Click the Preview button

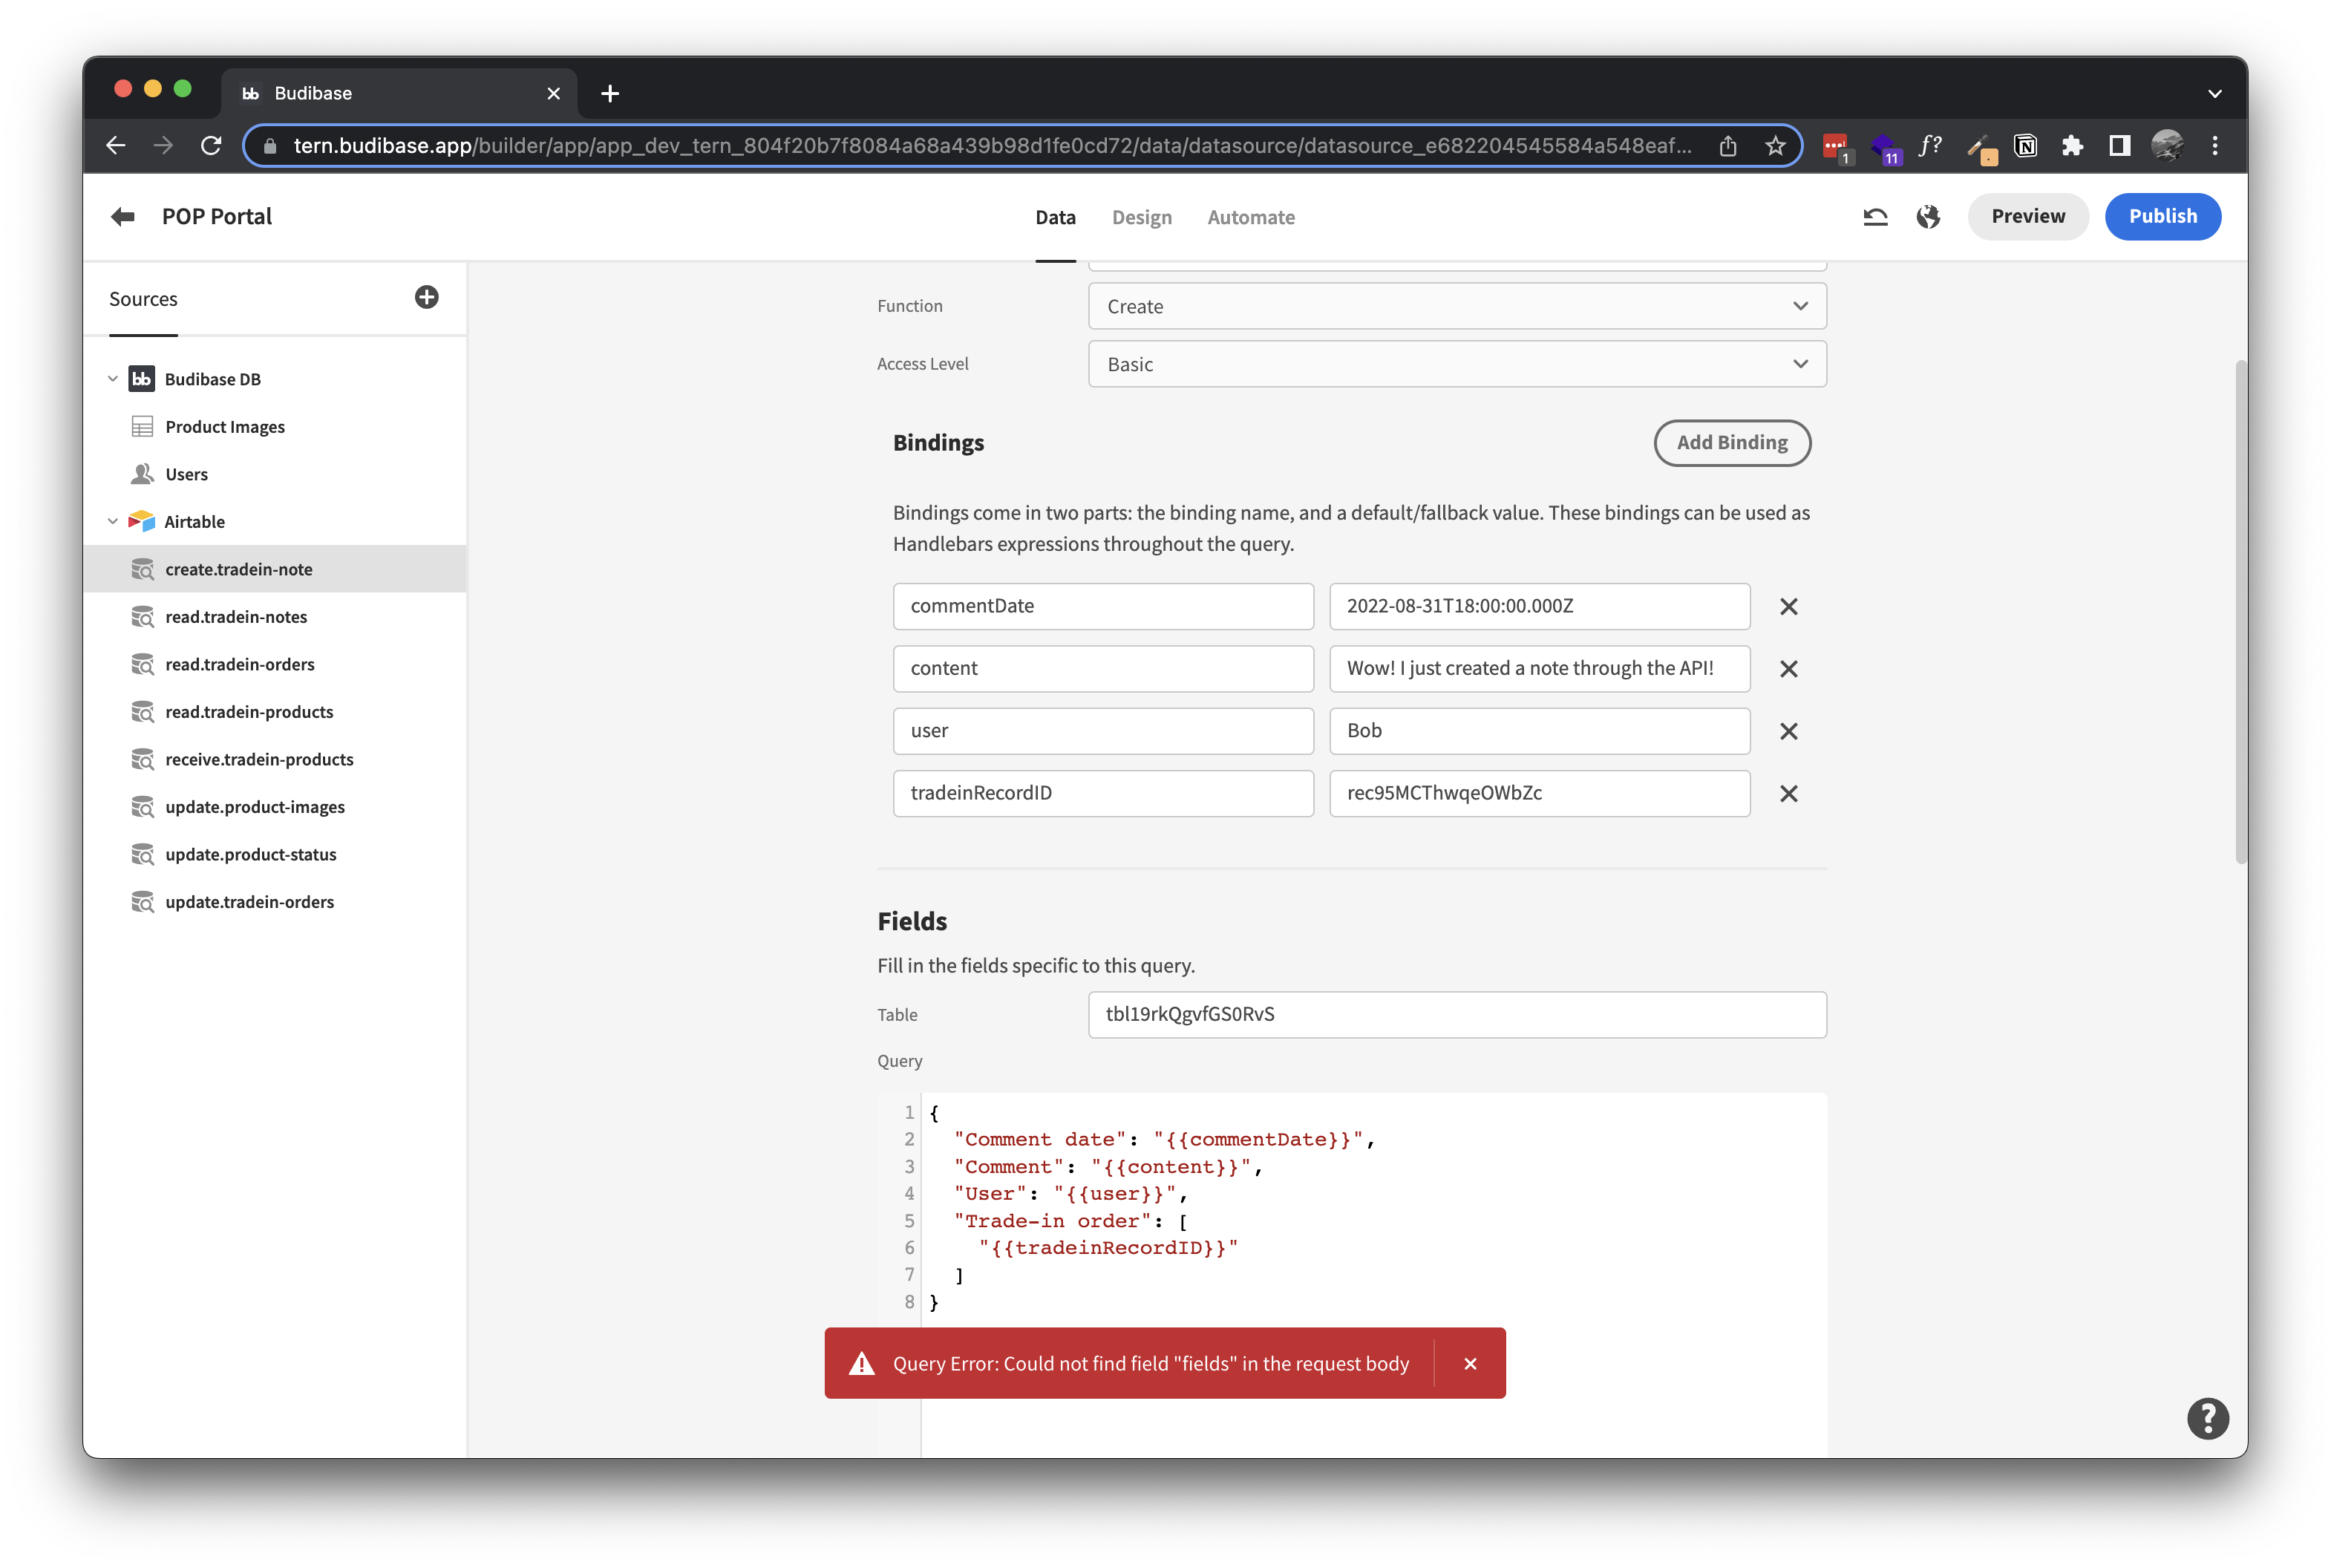(2027, 217)
